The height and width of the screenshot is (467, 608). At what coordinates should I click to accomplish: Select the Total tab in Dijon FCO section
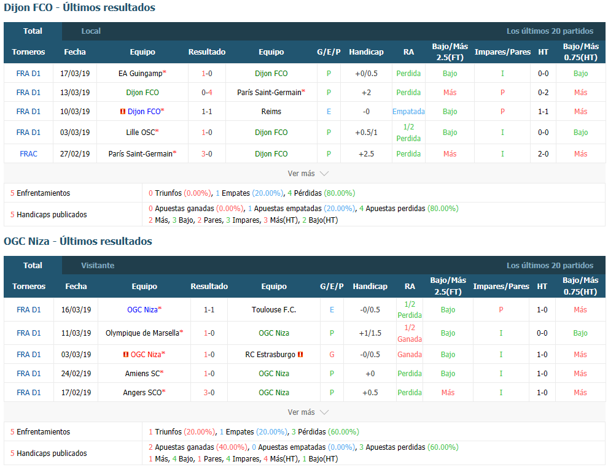pyautogui.click(x=33, y=31)
